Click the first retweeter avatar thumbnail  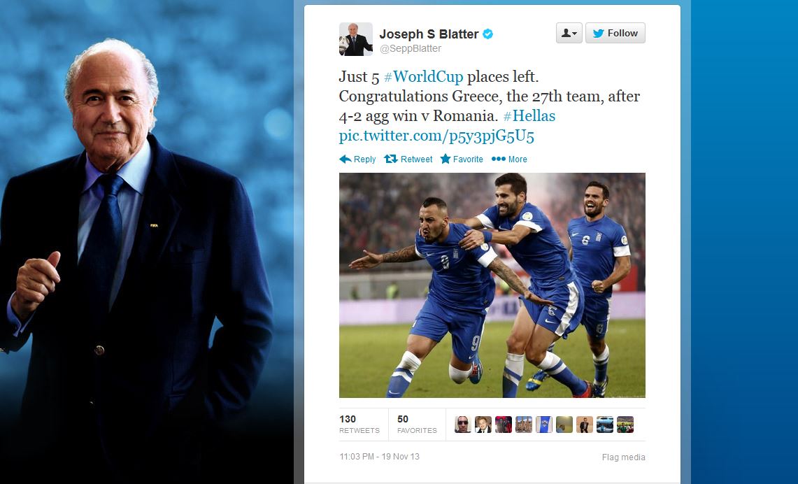[x=462, y=425]
